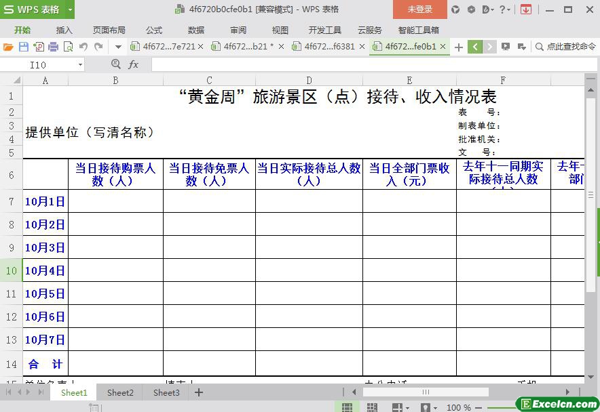
Task: Click the 未登录 login button
Action: [419, 9]
